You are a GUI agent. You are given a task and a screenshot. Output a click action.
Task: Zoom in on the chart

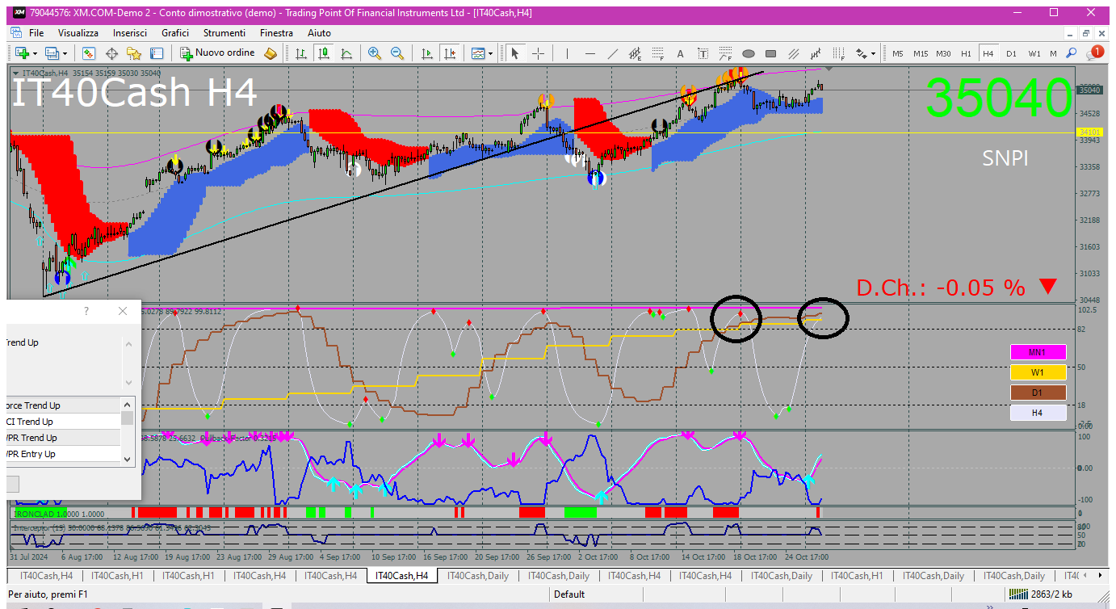click(x=375, y=53)
